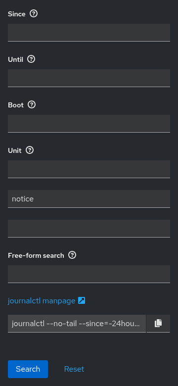The width and height of the screenshot is (178, 386).
Task: Click into the Until input box
Action: pyautogui.click(x=89, y=78)
